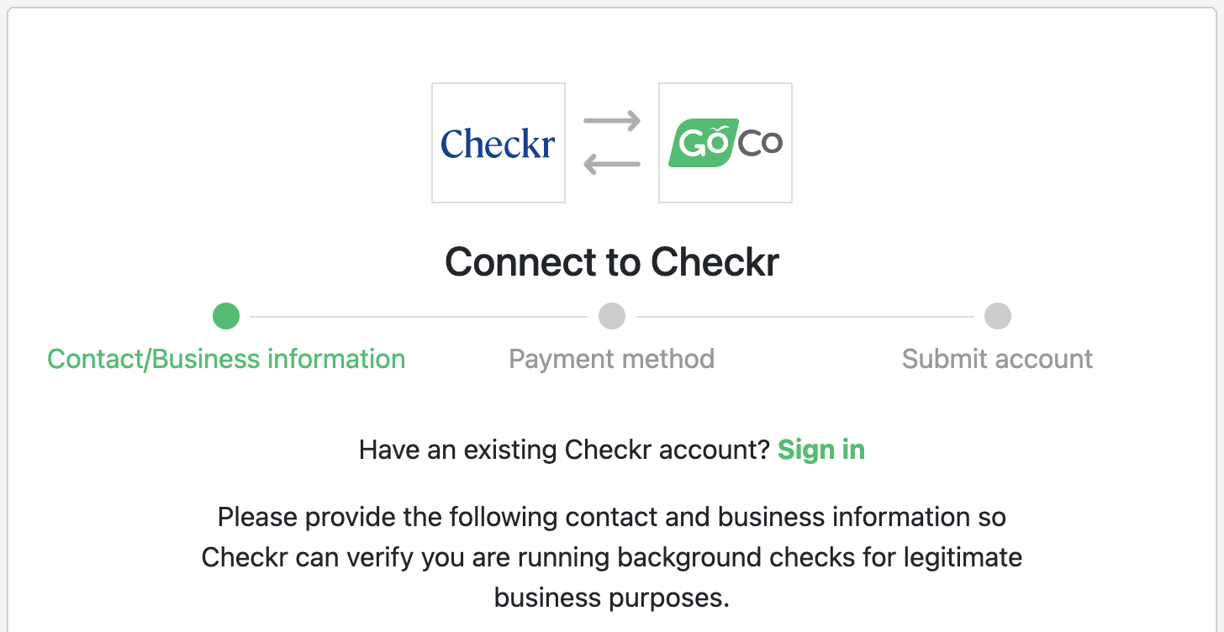Click the Contact/Business information step label
The width and height of the screenshot is (1224, 632).
(x=225, y=359)
